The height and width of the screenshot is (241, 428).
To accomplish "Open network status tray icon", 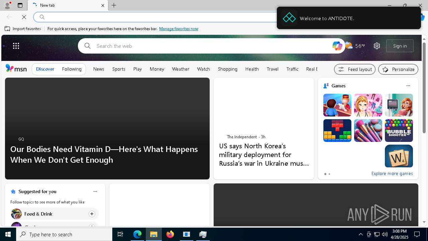I will pyautogui.click(x=377, y=234).
